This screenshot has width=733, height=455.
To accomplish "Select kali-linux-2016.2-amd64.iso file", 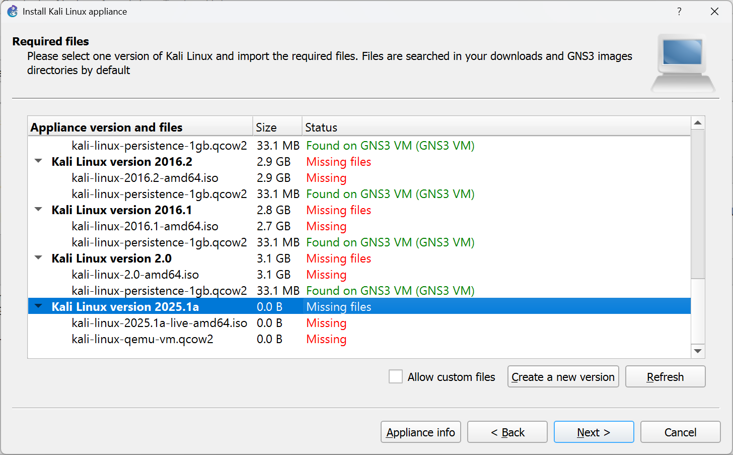I will coord(145,177).
